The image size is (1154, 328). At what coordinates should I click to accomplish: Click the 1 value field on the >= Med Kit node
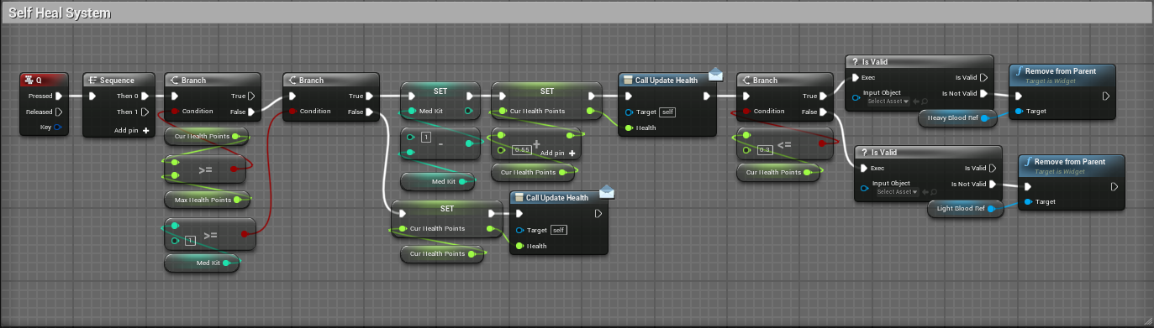[190, 241]
